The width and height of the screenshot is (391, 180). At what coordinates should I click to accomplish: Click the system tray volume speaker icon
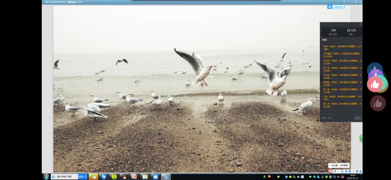338,177
